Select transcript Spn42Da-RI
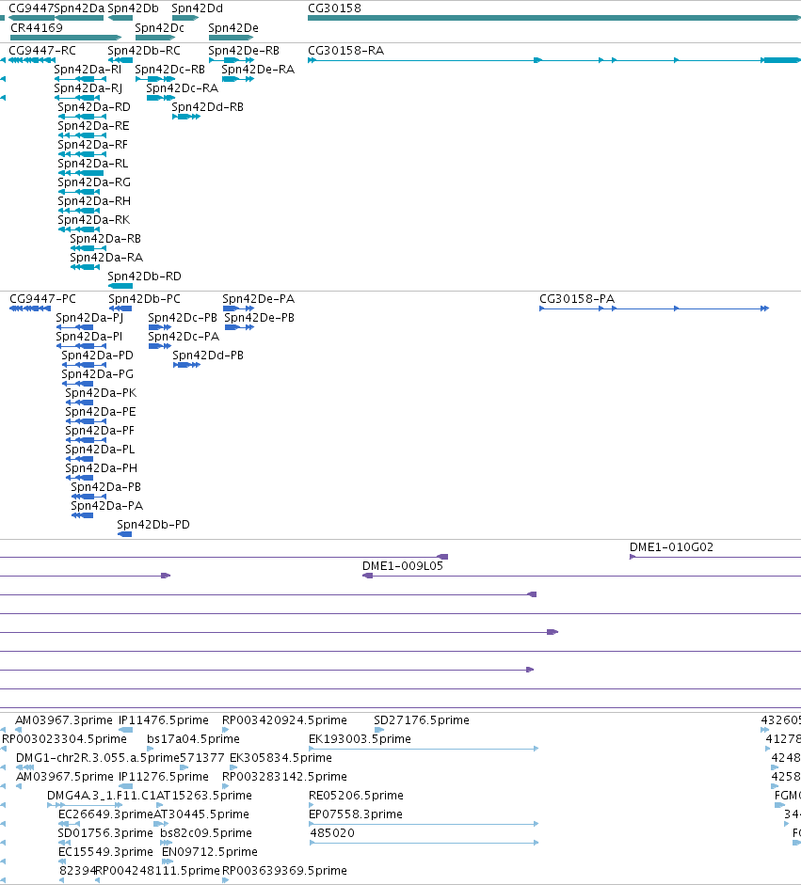The width and height of the screenshot is (801, 885). coord(88,69)
